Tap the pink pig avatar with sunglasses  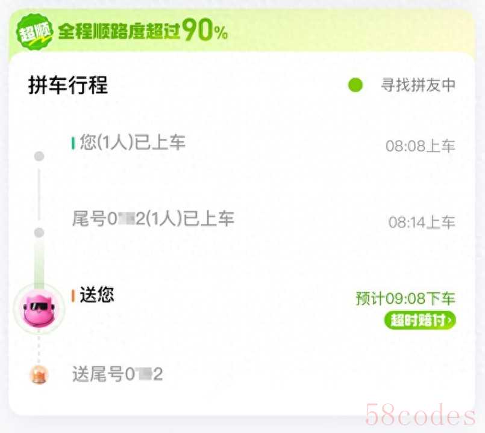pos(39,309)
